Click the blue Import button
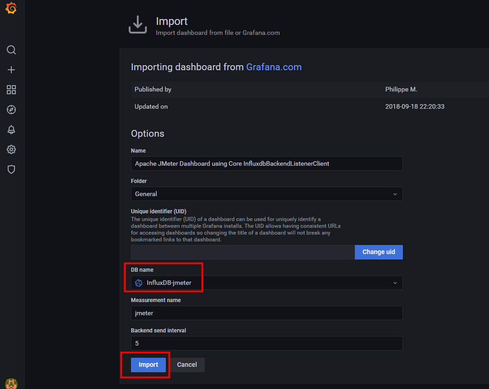Image resolution: width=489 pixels, height=389 pixels. pyautogui.click(x=148, y=365)
